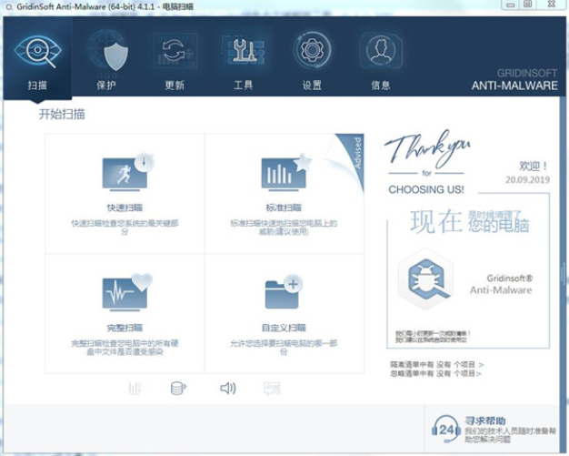Start full scan via heartbeat monitor icon
Screen dimensions: 569x456
tap(127, 293)
